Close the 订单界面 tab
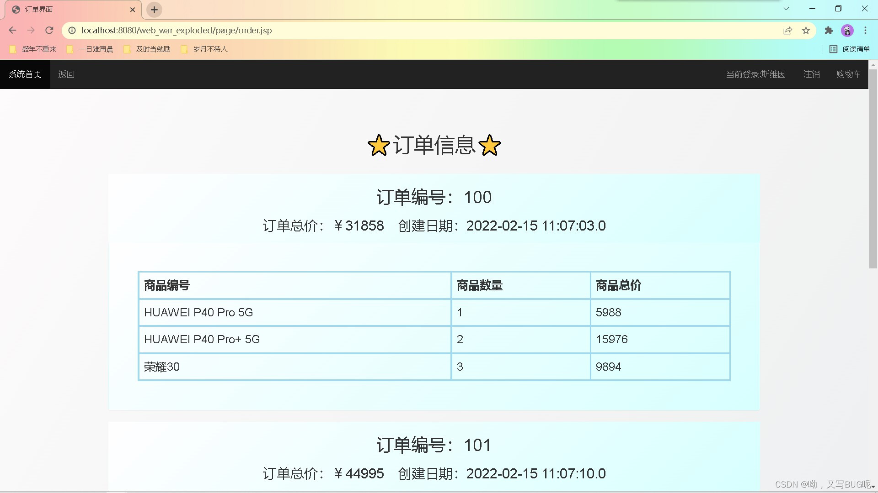This screenshot has width=878, height=493. click(133, 10)
